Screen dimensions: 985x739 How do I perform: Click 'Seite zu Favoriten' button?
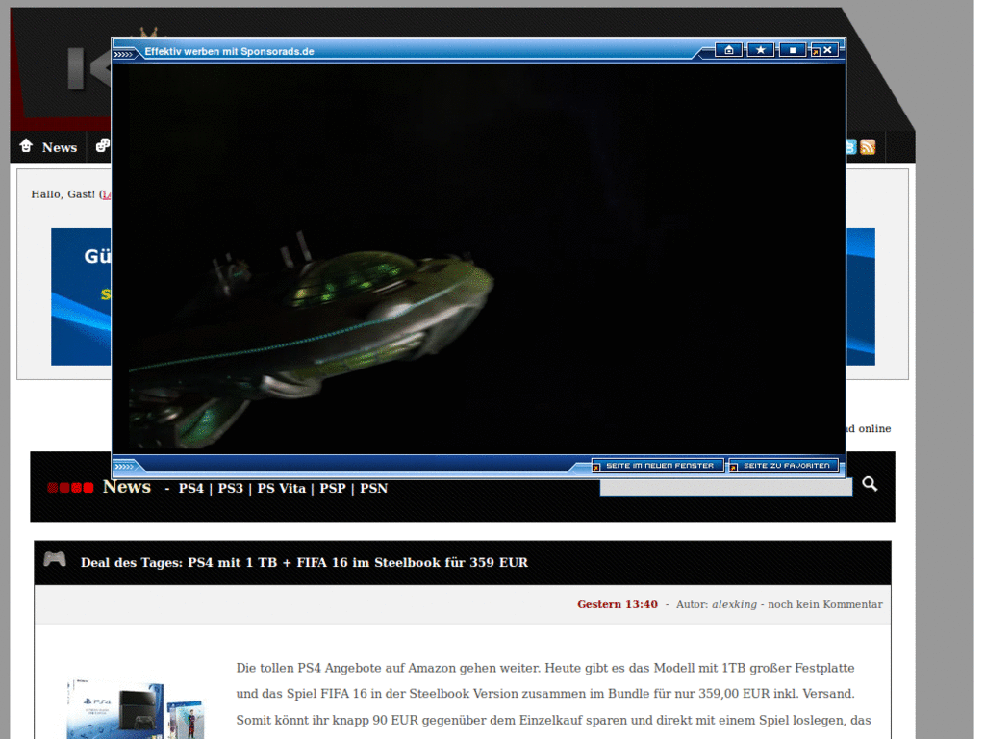pos(784,466)
